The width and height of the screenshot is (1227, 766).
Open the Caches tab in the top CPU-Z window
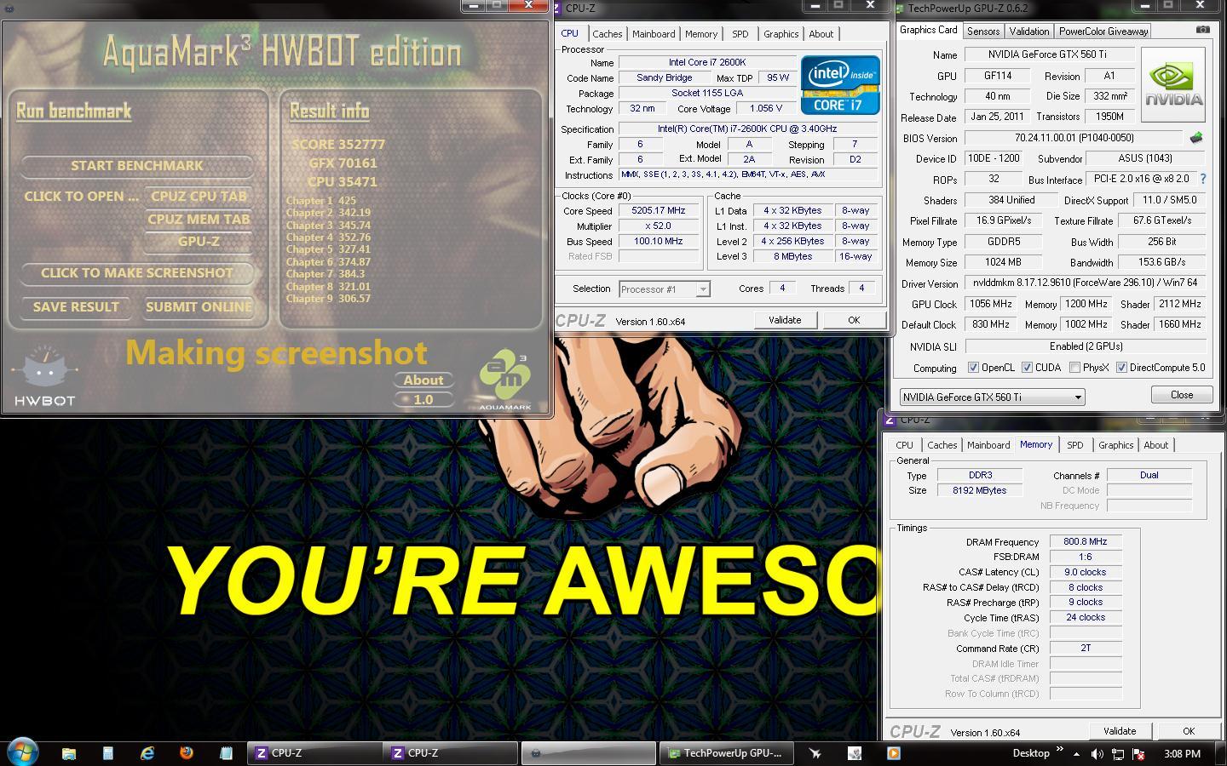coord(607,34)
